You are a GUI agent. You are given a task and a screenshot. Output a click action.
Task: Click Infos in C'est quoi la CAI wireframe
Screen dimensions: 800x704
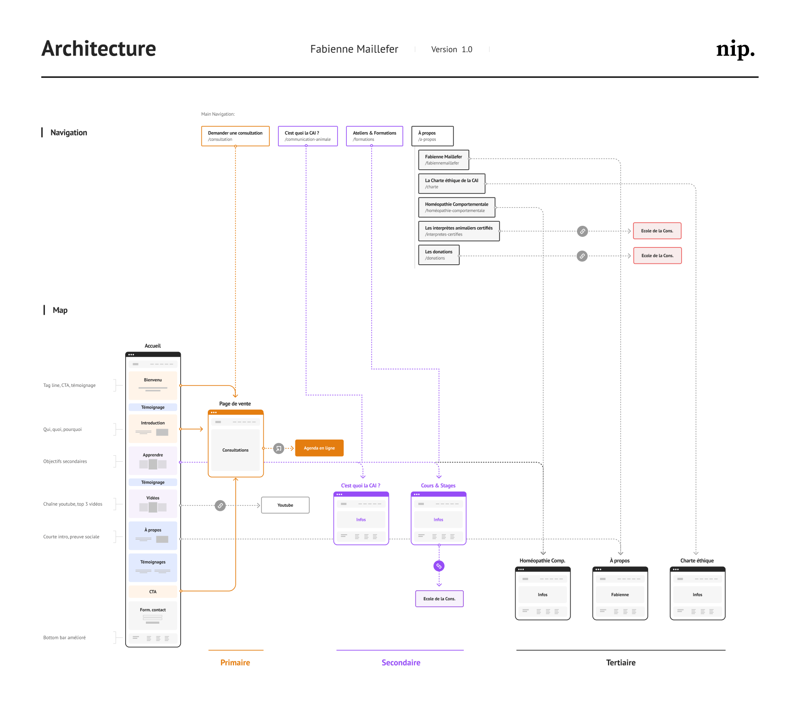[x=361, y=520]
